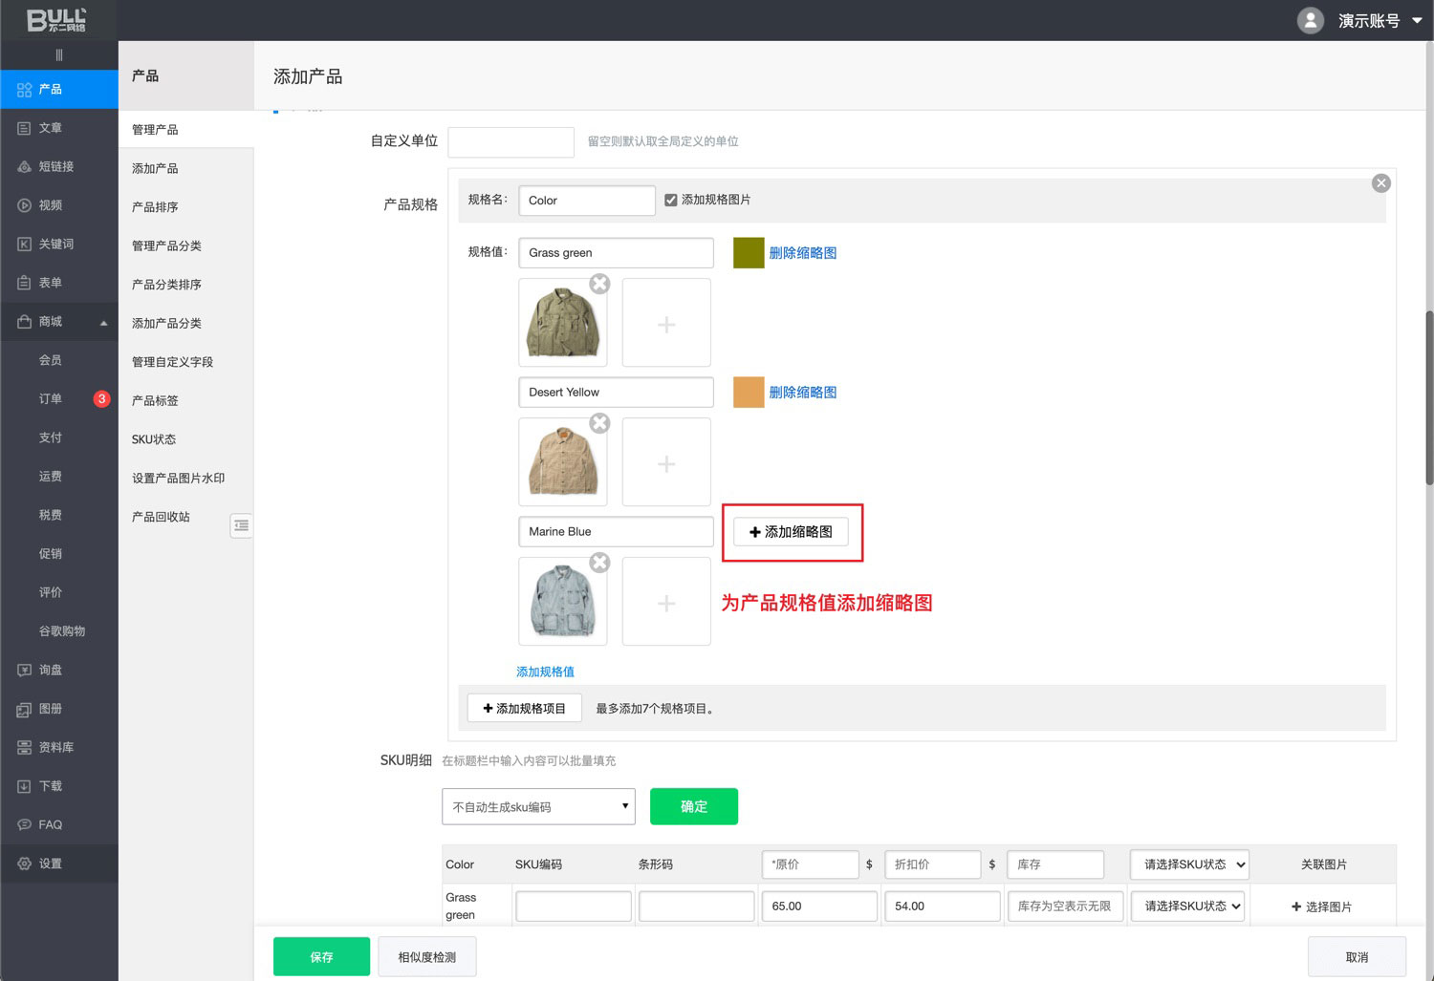
Task: Go to 管理产品分类 menu item
Action: [166, 245]
